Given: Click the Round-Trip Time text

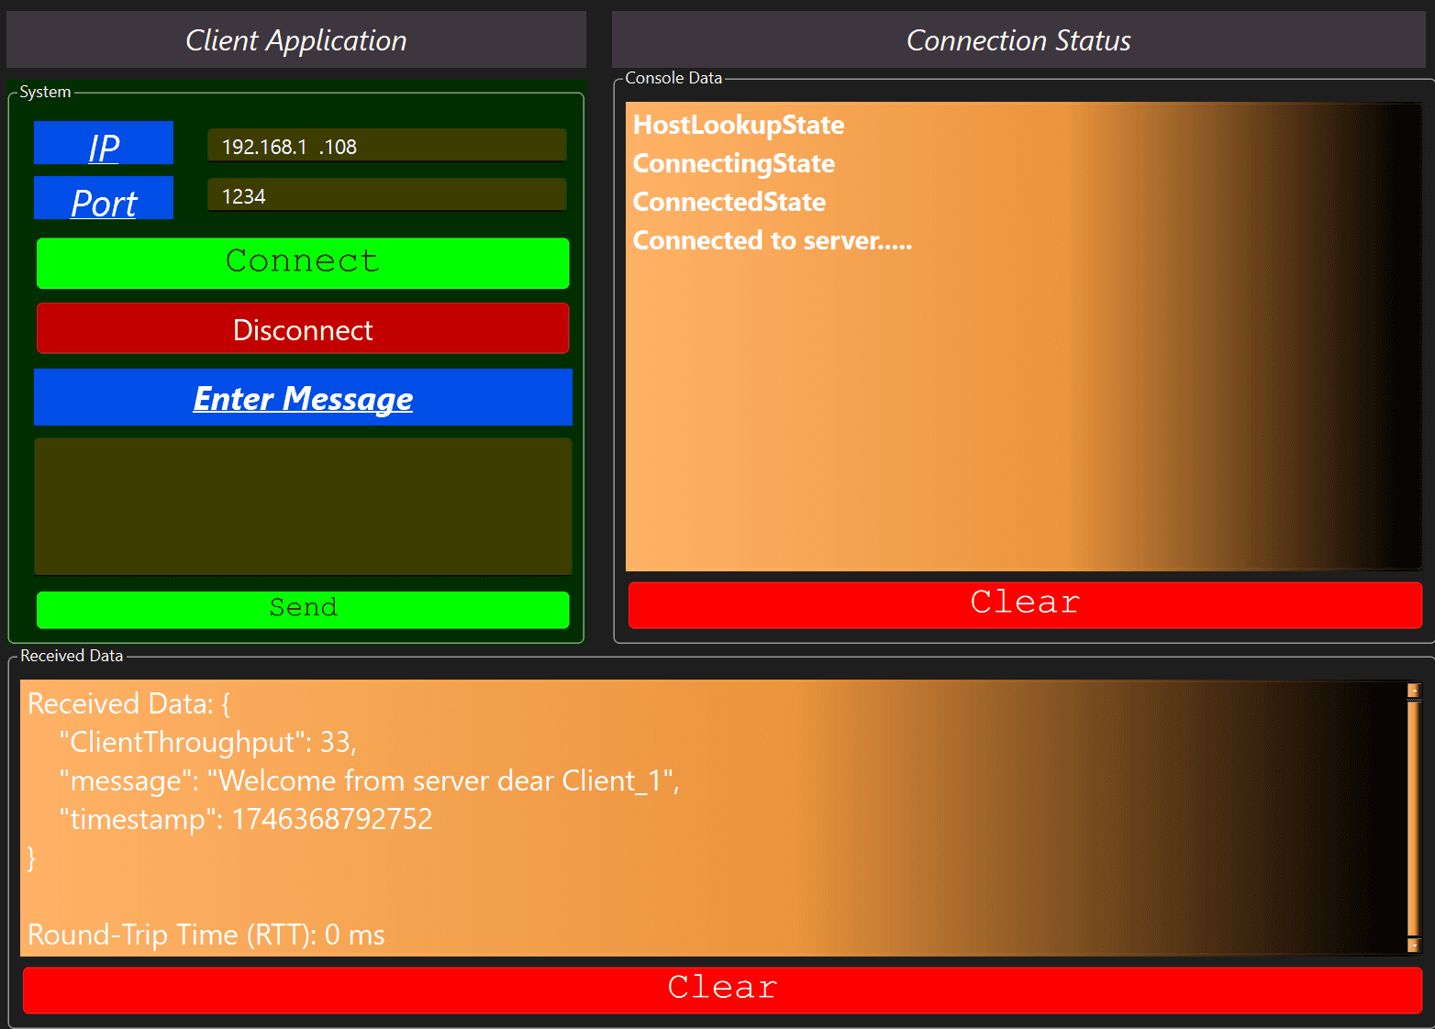Looking at the screenshot, I should click(x=206, y=935).
